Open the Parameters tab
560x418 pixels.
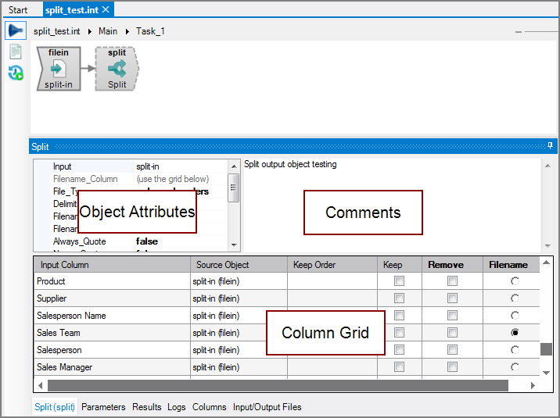103,407
